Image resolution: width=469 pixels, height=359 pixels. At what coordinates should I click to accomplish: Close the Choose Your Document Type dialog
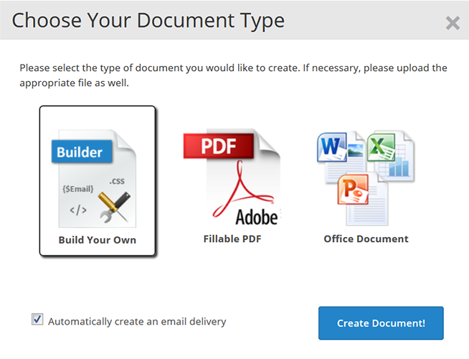(453, 23)
